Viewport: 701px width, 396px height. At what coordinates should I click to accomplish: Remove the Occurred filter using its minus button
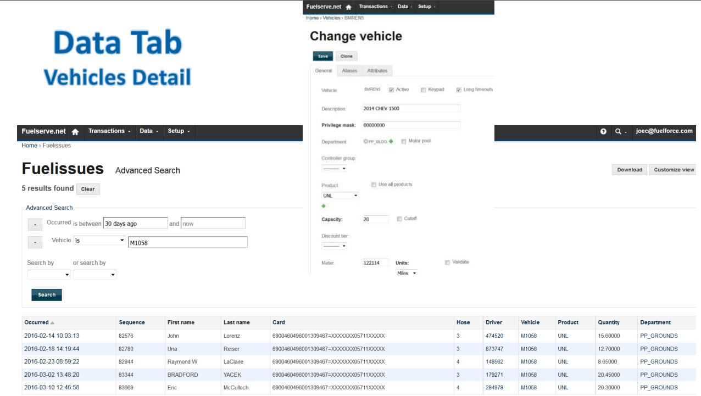point(35,223)
